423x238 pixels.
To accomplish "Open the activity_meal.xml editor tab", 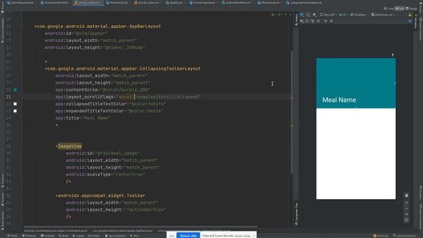I will pos(89,3).
